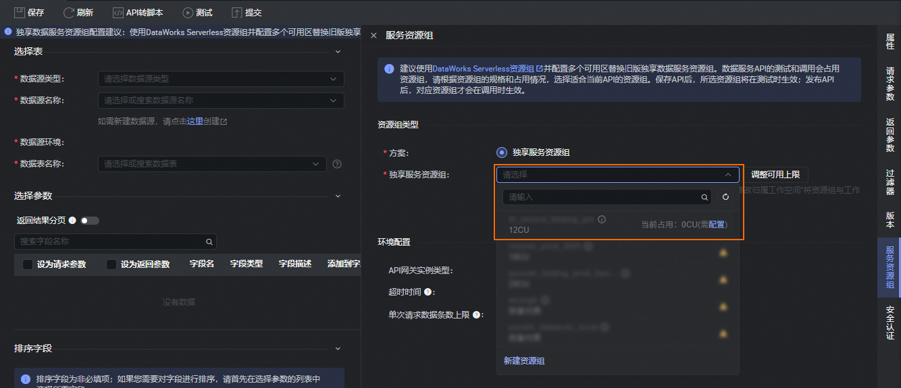
Task: Switch to the 请求参数 side tab
Action: (890, 84)
